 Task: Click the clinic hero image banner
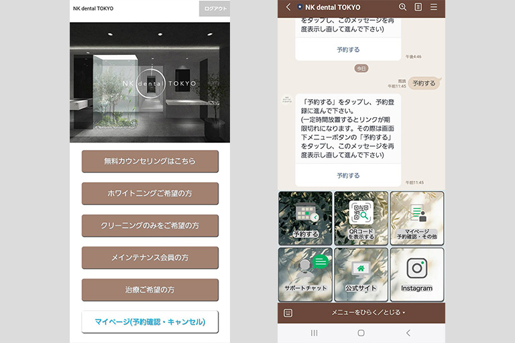tap(150, 82)
